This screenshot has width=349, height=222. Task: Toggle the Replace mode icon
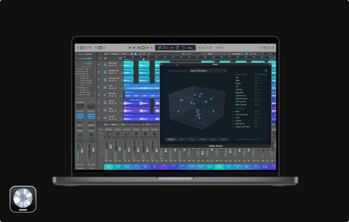[199, 48]
